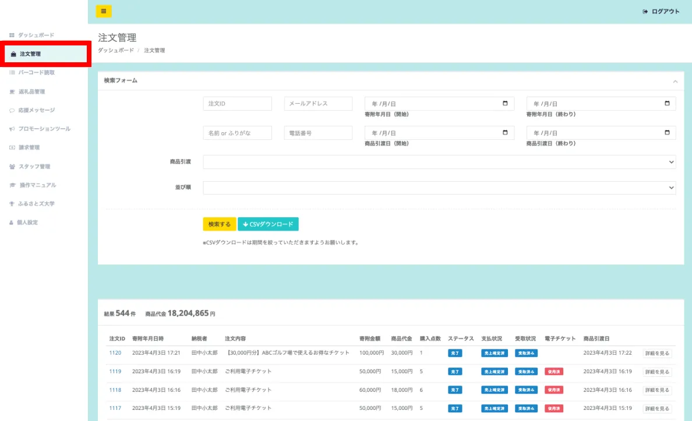Viewport: 692px width, 421px height.
Task: Open calendar picker for donation start date
Action: (x=505, y=104)
